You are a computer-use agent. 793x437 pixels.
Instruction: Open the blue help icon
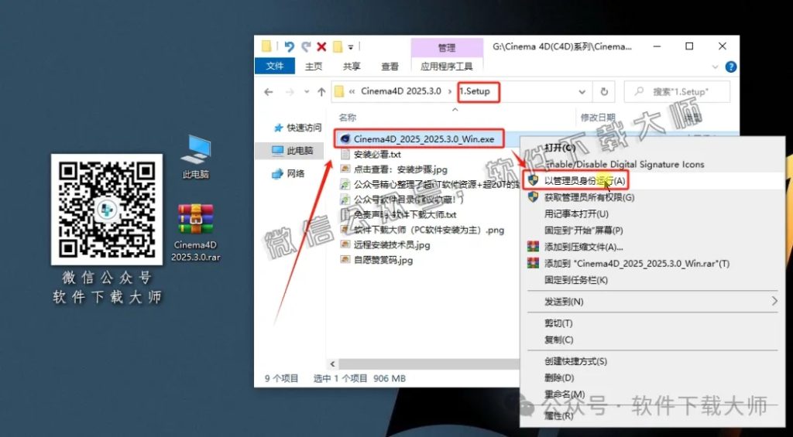point(731,67)
